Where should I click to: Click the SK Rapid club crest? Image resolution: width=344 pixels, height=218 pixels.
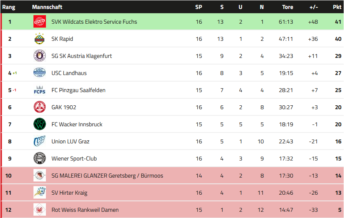pyautogui.click(x=40, y=39)
